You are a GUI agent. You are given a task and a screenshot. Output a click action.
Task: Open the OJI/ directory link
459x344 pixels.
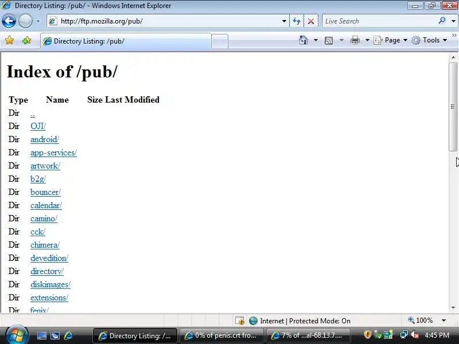click(38, 126)
